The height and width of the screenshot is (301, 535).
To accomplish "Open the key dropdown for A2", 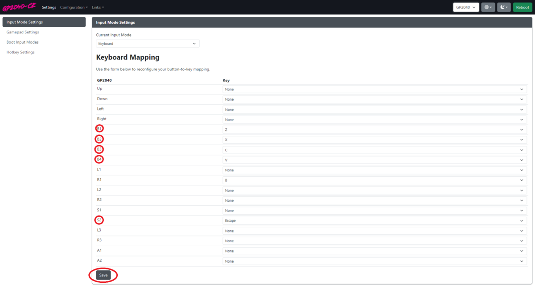I will [x=374, y=261].
